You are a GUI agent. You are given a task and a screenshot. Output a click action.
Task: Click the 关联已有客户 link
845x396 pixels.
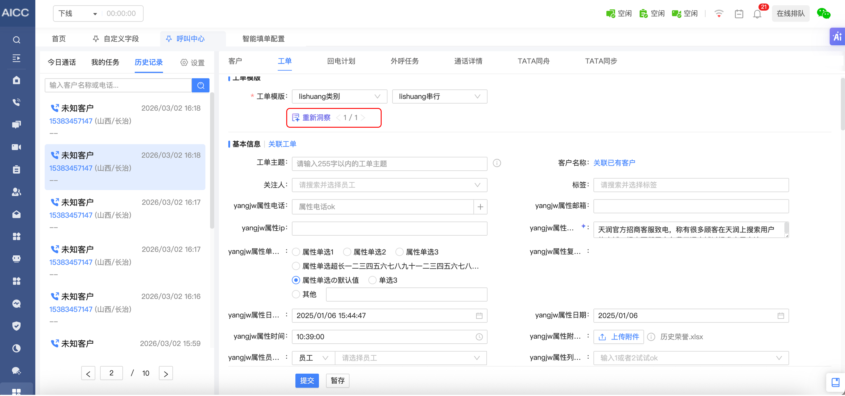pos(614,163)
